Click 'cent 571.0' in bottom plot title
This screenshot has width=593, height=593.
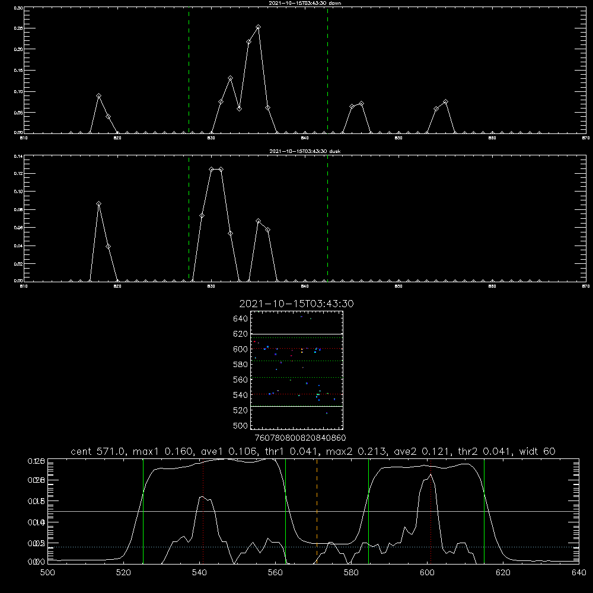click(x=98, y=451)
